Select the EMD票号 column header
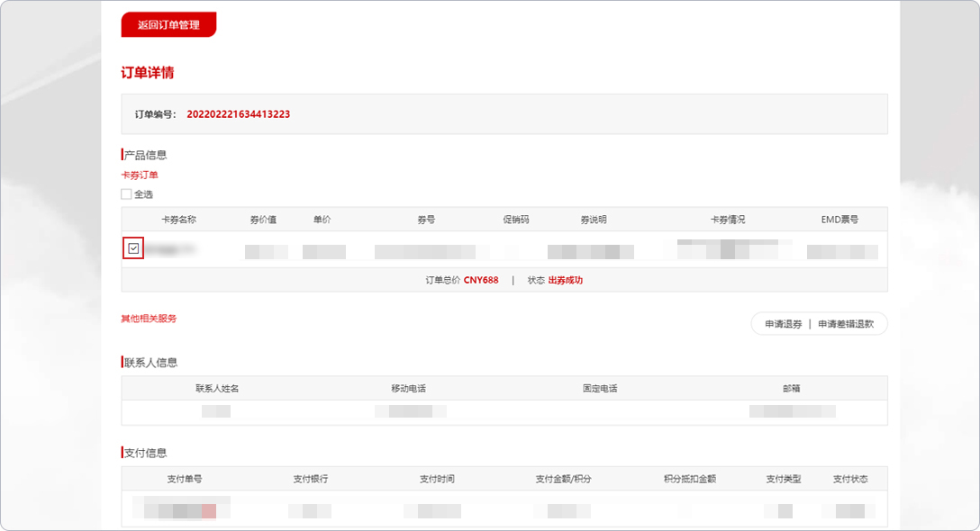Screen dimensions: 980x531 [839, 220]
